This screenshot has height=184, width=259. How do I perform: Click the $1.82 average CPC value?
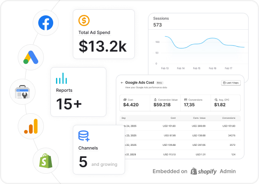220,105
